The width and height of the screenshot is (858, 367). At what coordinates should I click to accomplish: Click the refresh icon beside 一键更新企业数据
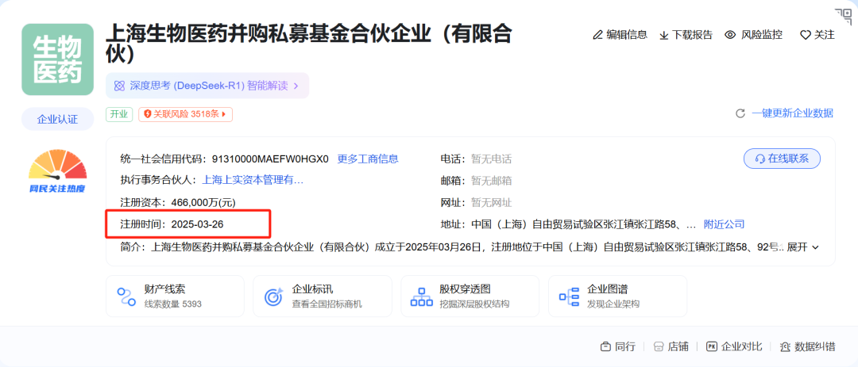[x=740, y=113]
